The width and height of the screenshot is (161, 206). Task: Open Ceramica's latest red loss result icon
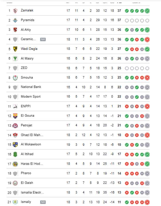coord(147,39)
